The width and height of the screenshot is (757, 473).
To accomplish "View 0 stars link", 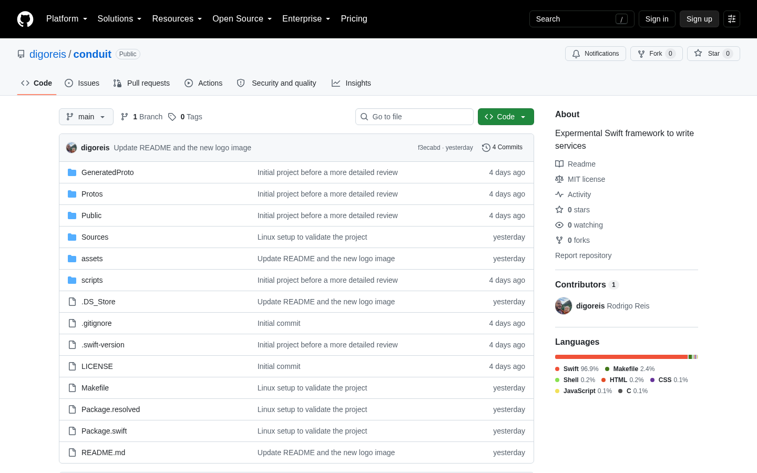I will 572,210.
